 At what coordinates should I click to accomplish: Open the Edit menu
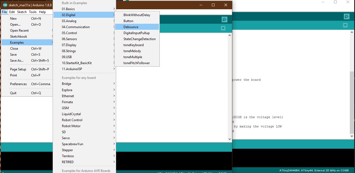[12, 12]
